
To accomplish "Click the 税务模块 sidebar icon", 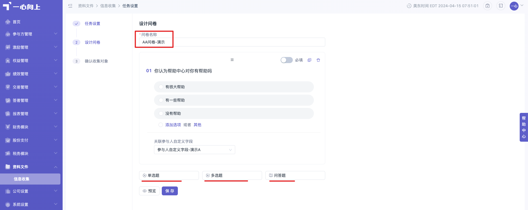I will [x=8, y=154].
